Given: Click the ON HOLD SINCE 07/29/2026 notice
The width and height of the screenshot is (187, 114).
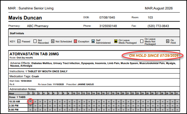Looking at the screenshot, I should 154,56.
